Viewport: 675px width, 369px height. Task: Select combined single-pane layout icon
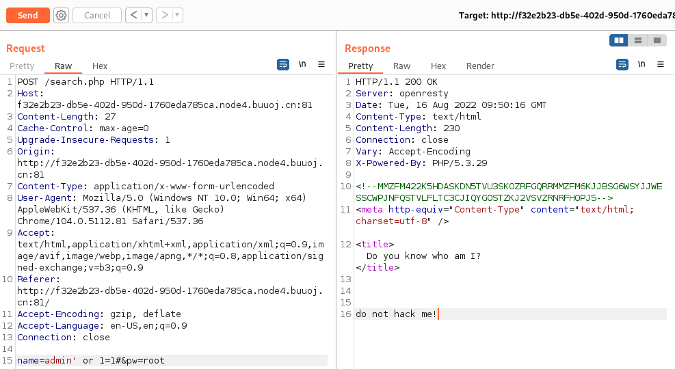point(657,40)
